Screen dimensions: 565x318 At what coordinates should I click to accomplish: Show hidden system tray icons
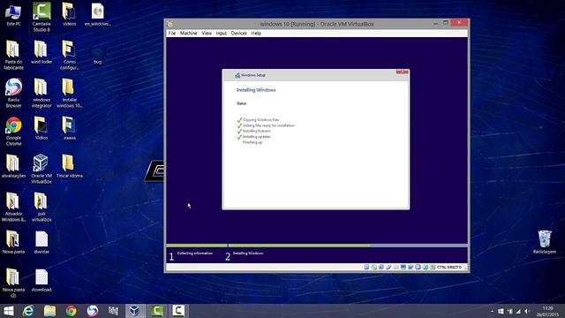tap(493, 311)
